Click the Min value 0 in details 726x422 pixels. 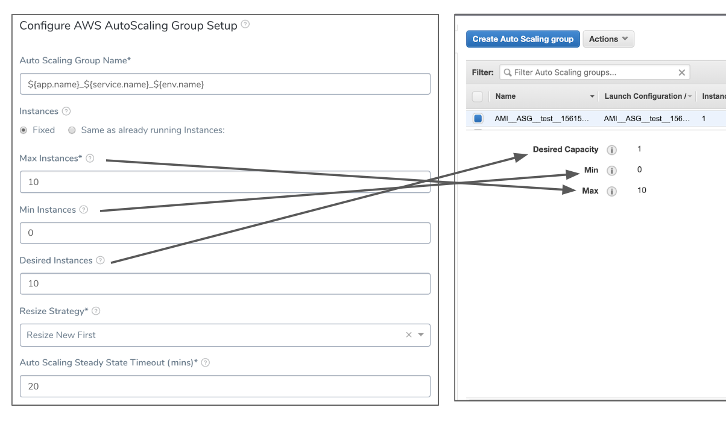(639, 169)
